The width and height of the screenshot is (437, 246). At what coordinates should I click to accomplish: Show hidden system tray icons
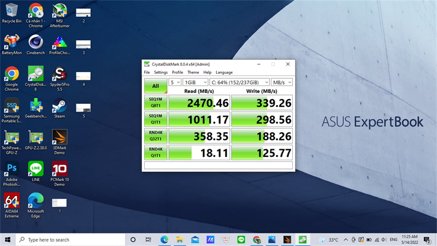click(346, 239)
